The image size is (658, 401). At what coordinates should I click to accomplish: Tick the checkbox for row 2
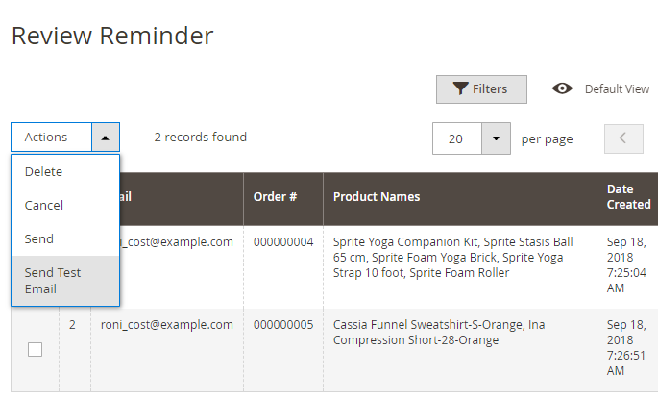pos(36,350)
